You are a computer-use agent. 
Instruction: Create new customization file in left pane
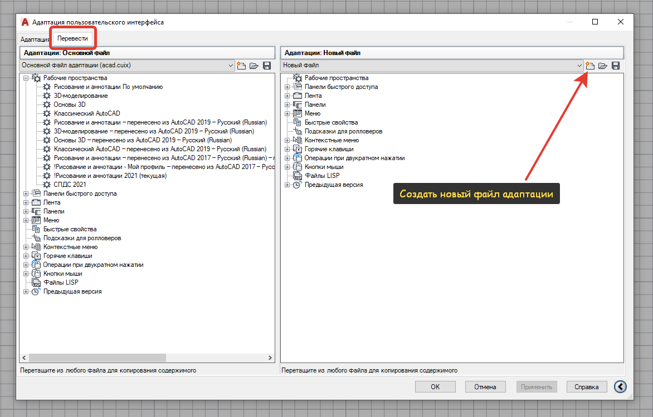coord(241,66)
